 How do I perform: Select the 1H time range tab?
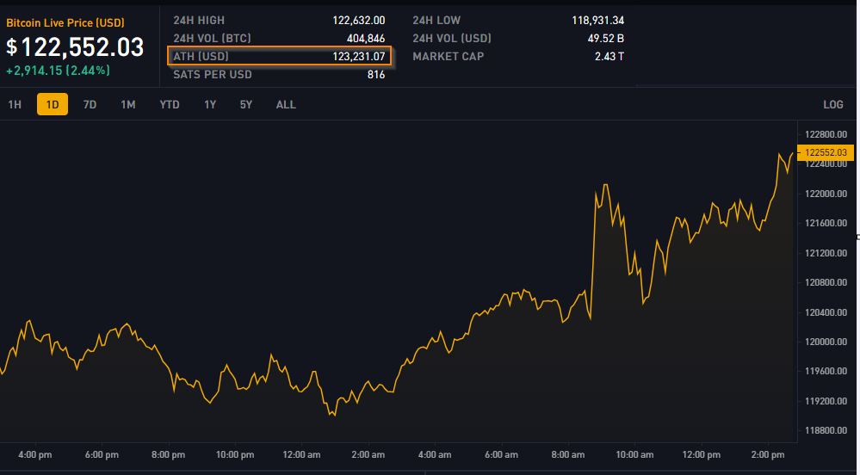coord(15,104)
